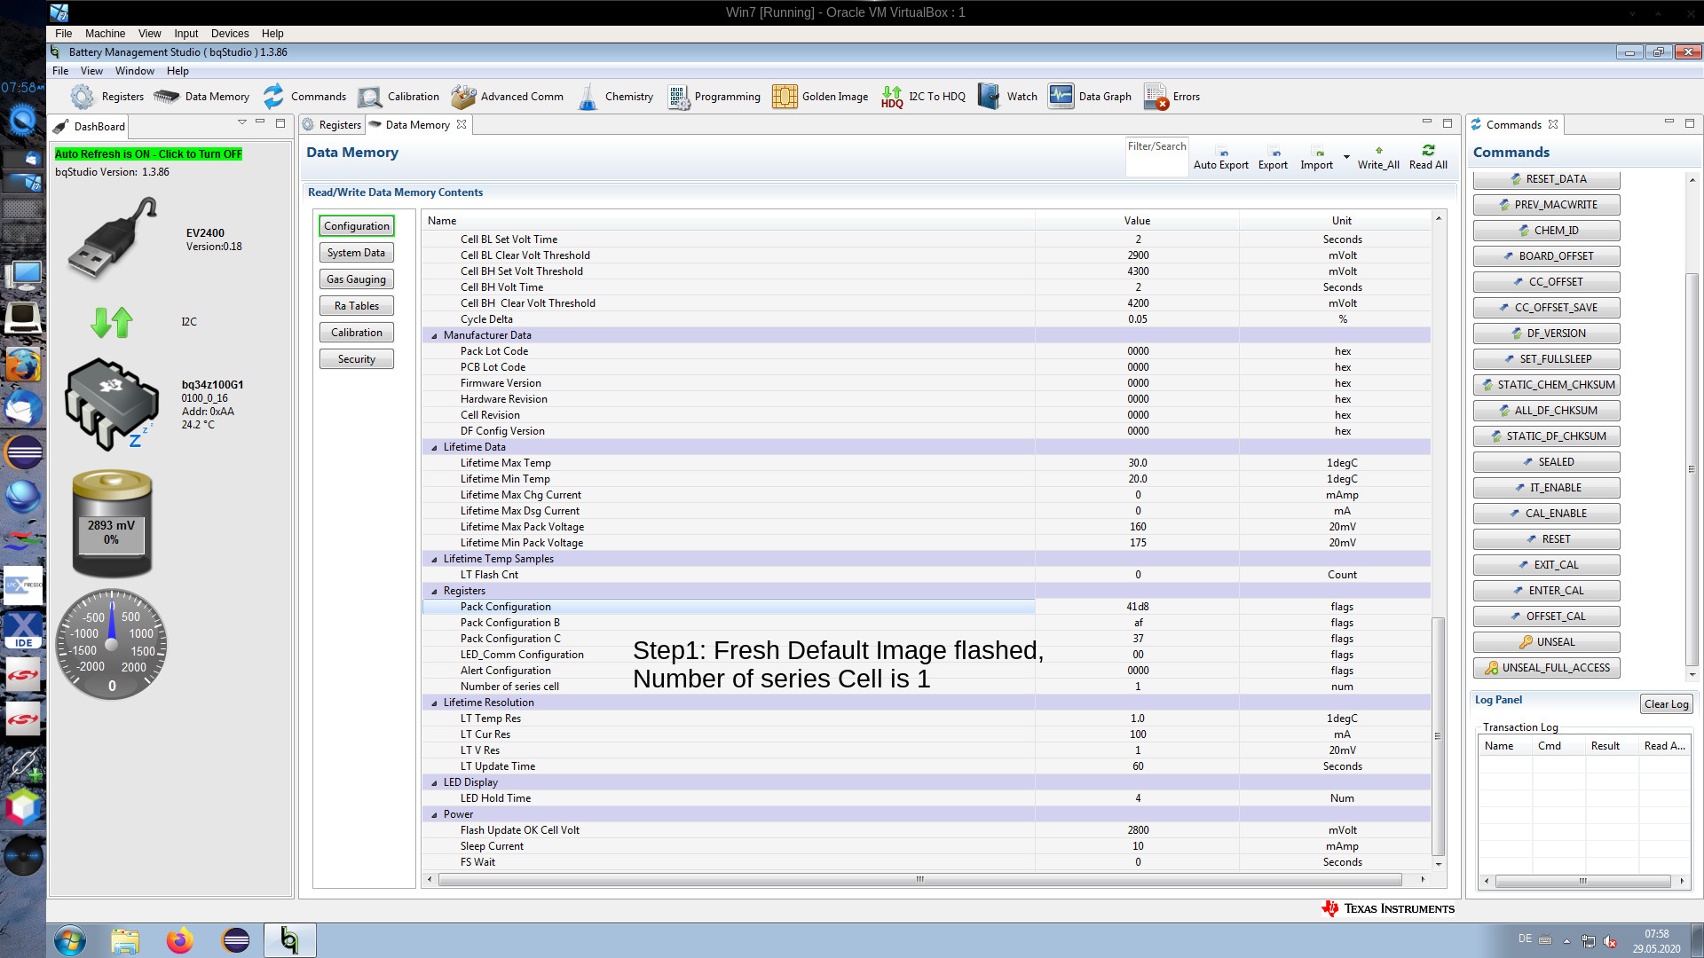Collapse the Lifetime Data group

[434, 447]
